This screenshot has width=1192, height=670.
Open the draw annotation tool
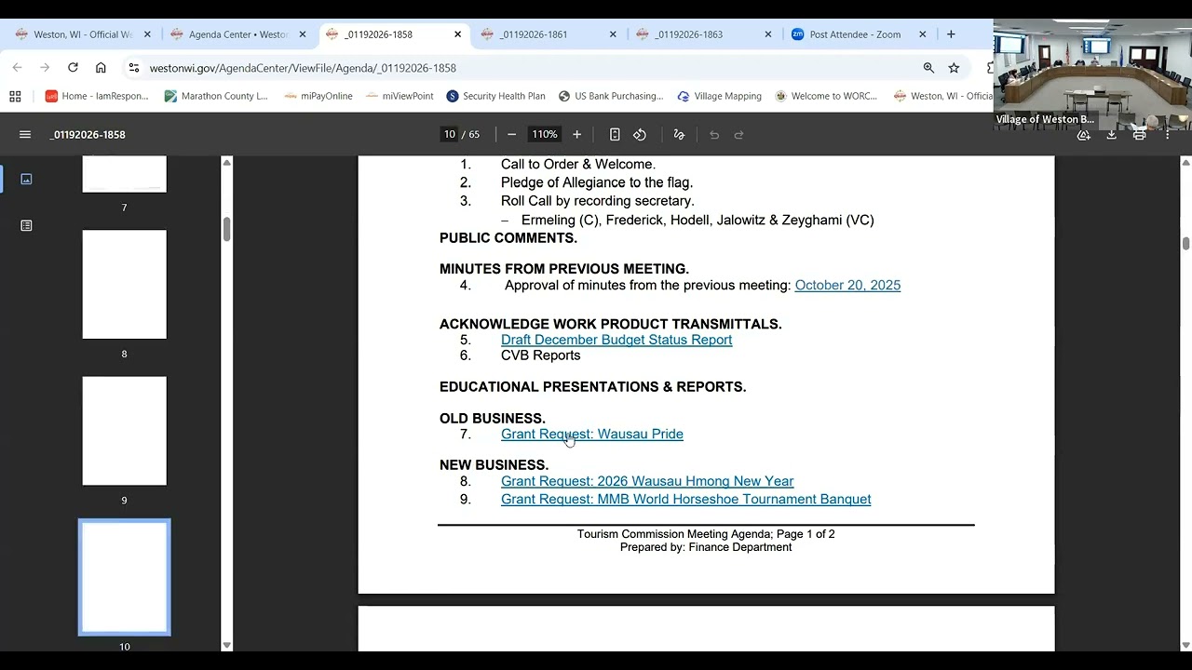[x=679, y=135]
